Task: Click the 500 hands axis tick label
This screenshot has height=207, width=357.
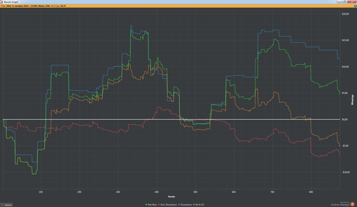Action: point(195,192)
